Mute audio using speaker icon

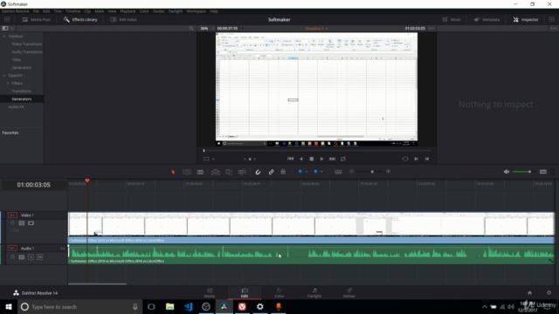point(507,172)
